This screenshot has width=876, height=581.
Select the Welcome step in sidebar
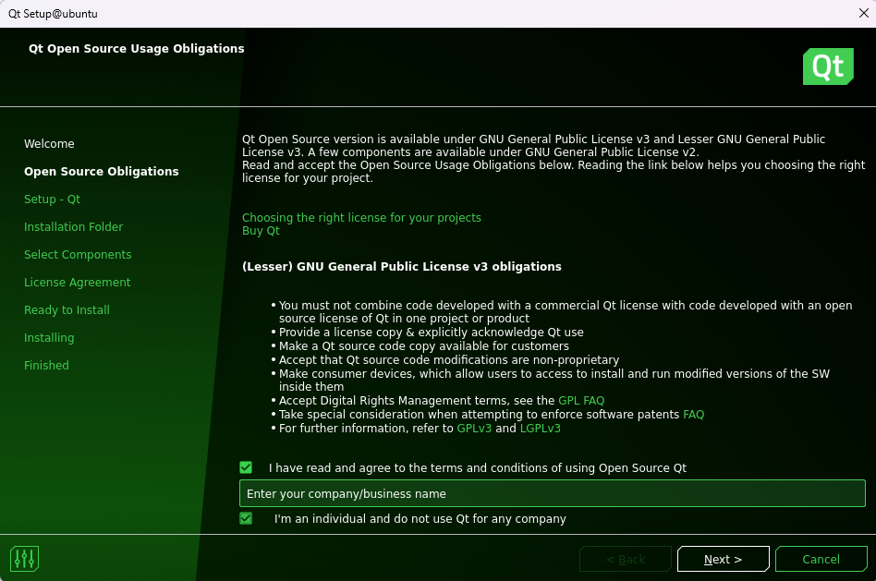49,144
